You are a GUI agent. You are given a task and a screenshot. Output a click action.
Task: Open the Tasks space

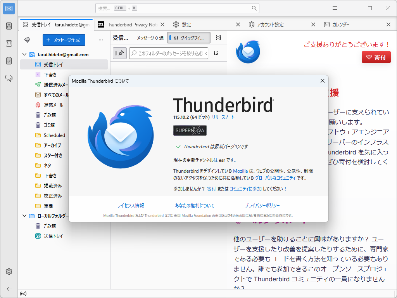pos(9,61)
